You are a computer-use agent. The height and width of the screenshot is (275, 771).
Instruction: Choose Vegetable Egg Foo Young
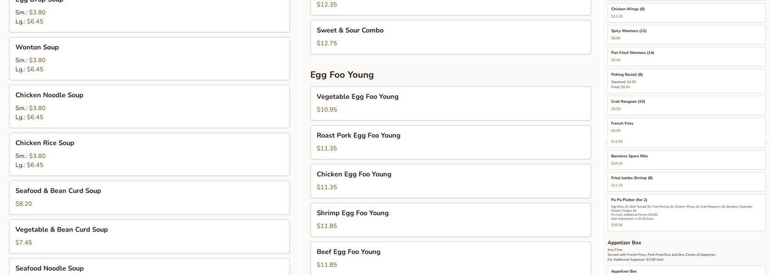[450, 103]
